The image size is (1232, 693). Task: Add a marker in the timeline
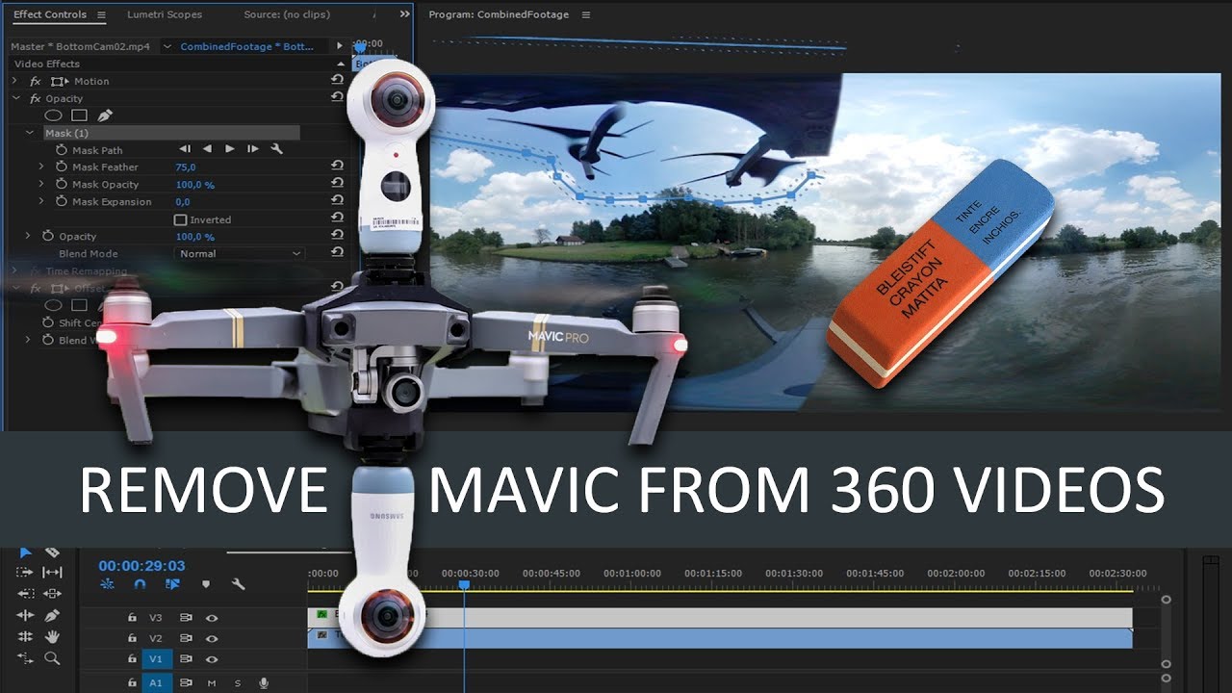click(205, 584)
